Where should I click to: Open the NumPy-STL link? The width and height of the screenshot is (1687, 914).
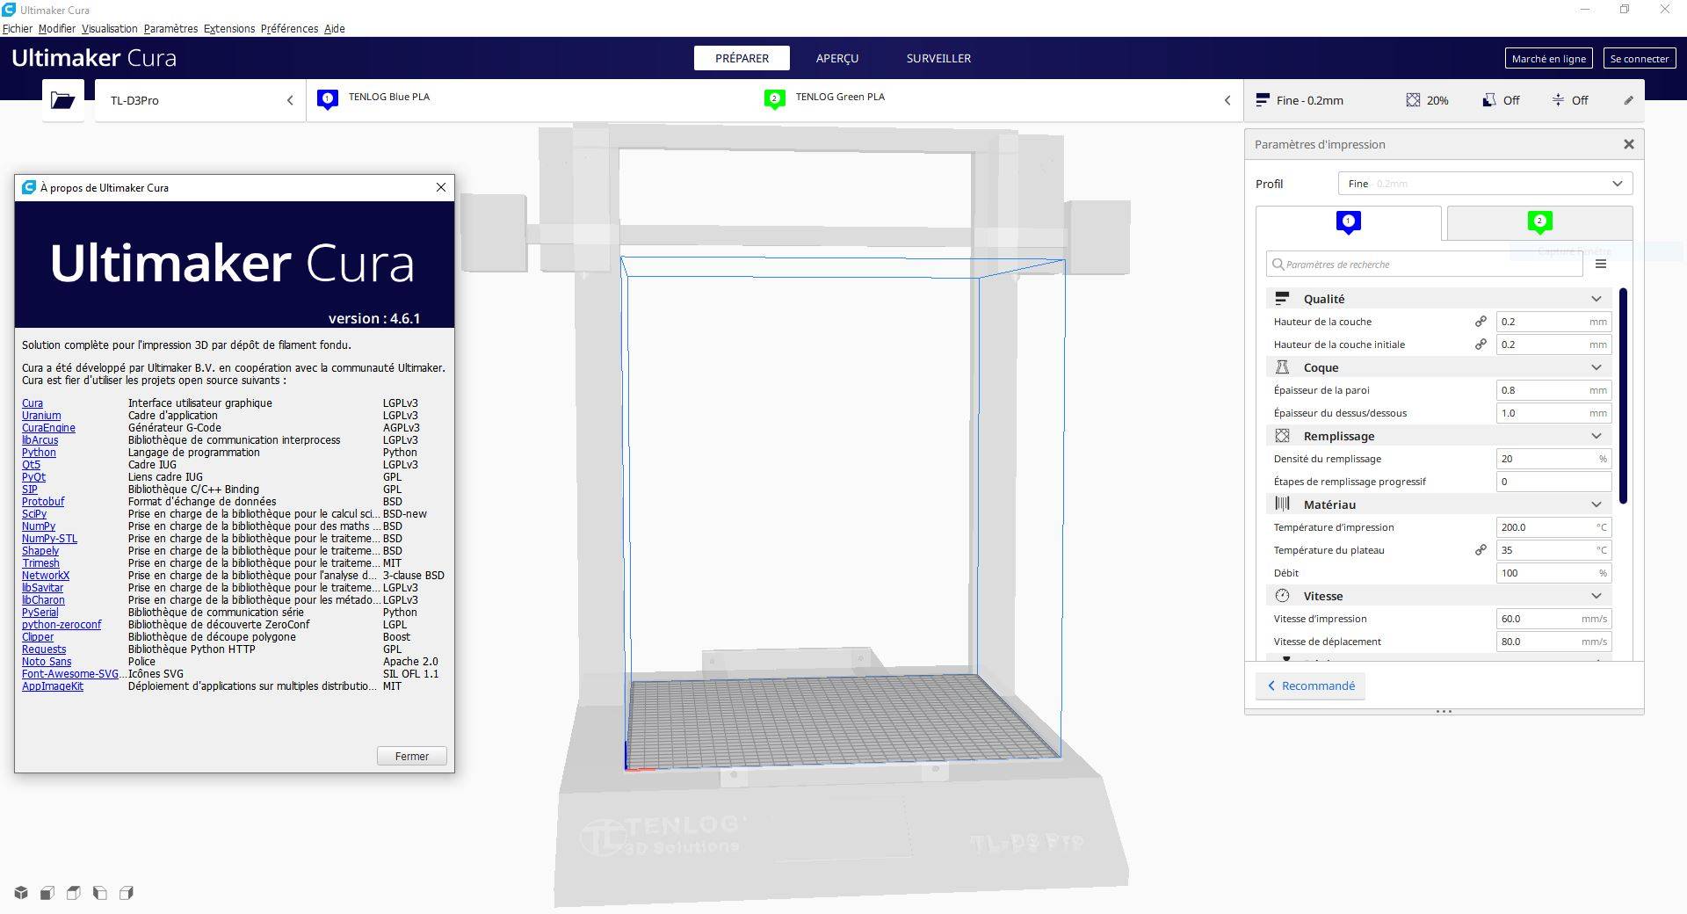[49, 539]
